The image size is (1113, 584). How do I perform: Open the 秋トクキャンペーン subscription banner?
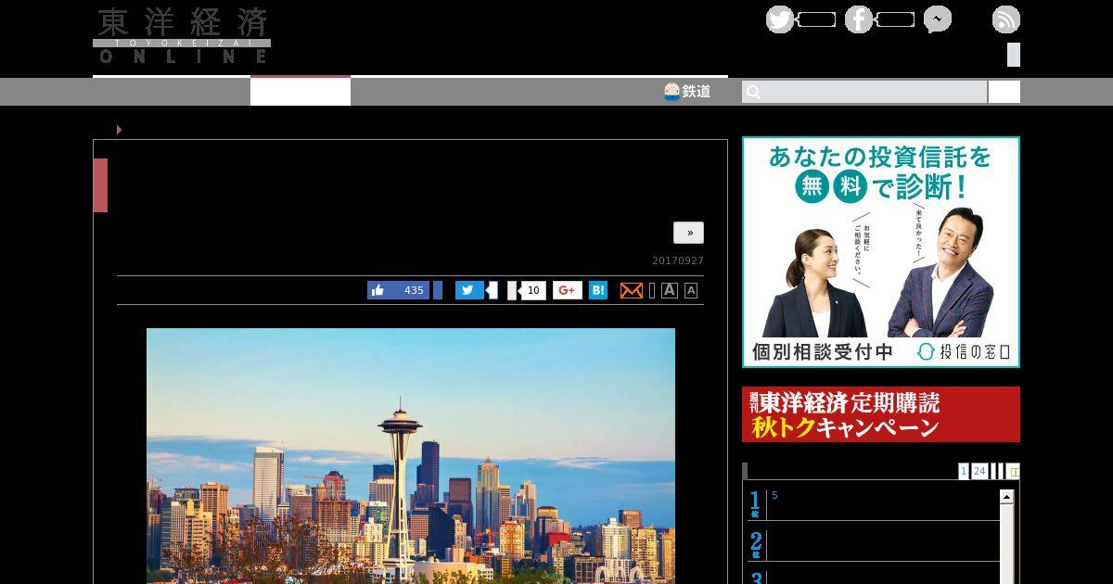tap(881, 414)
